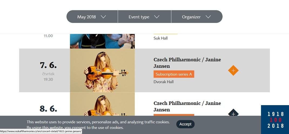
Task: Expand the Event type filter
Action: pyautogui.click(x=139, y=17)
